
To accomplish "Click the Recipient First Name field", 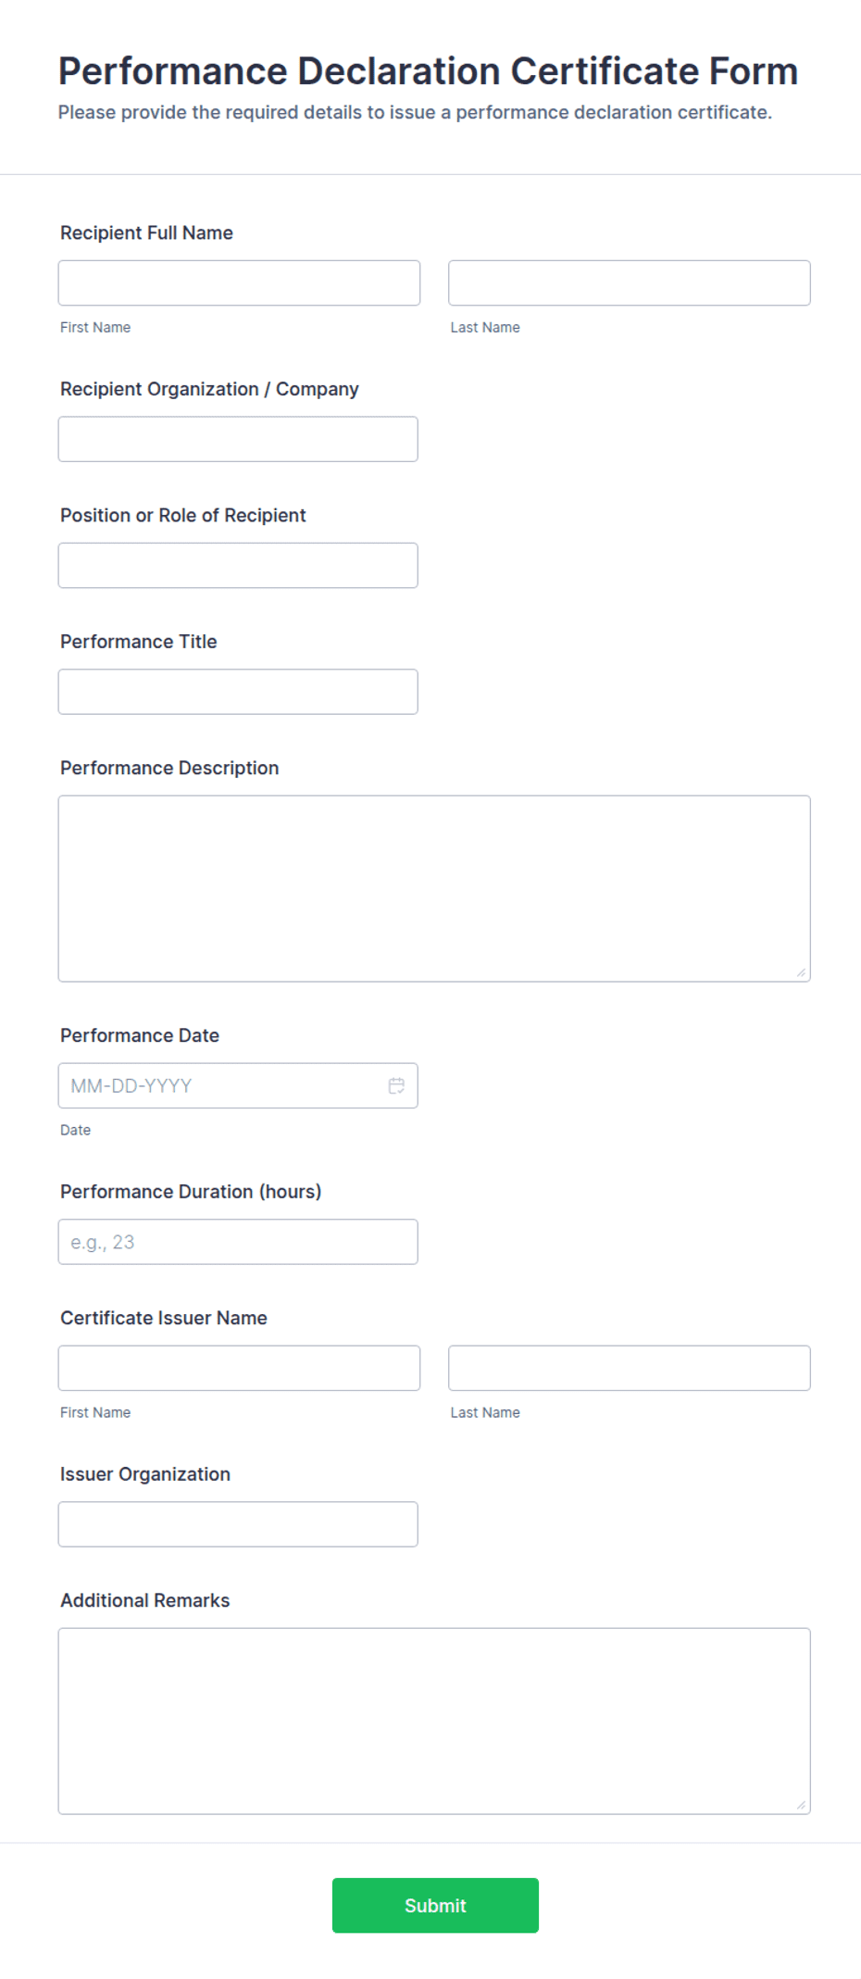I will pyautogui.click(x=239, y=282).
